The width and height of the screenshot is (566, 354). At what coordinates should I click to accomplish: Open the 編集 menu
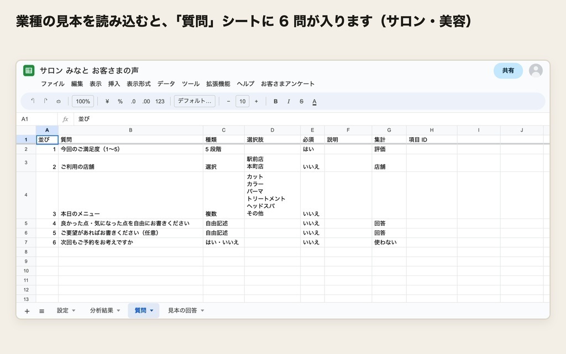[77, 84]
